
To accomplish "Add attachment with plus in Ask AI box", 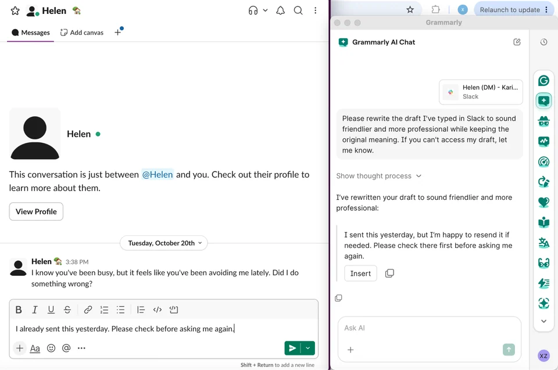I will (x=350, y=350).
